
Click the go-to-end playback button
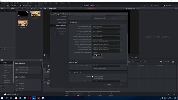136,57
